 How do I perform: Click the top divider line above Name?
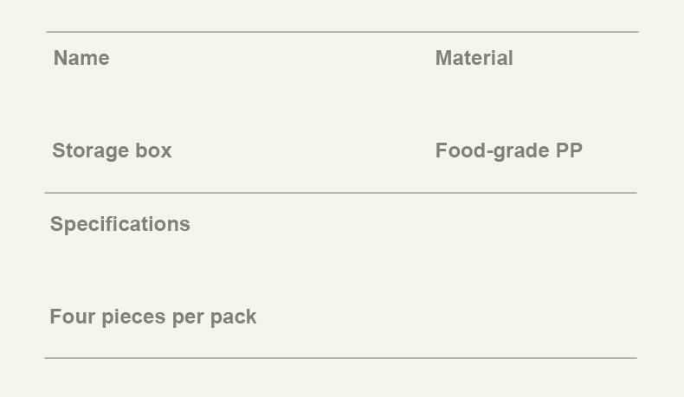342,32
